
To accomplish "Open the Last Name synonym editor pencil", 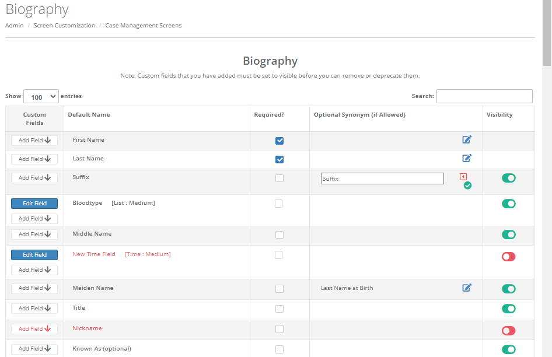I will 466,158.
